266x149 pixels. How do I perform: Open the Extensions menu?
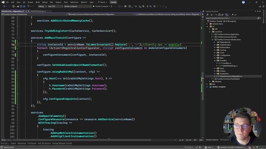pyautogui.click(x=74, y=2)
